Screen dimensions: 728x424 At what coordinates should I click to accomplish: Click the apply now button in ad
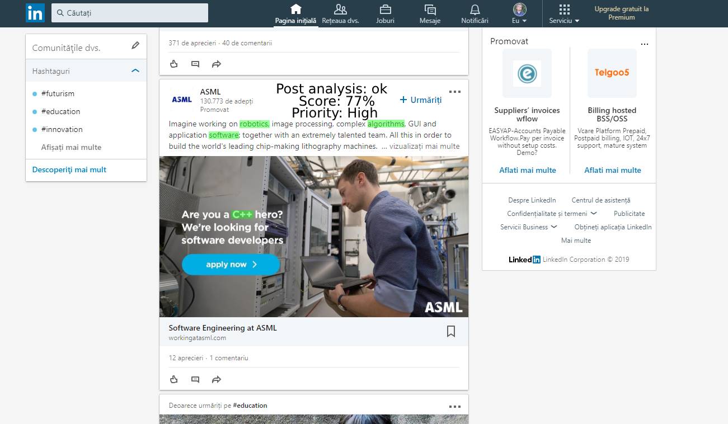[x=231, y=265]
